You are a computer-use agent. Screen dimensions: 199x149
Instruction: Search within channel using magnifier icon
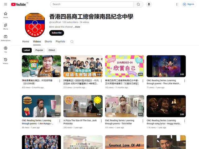pos(72,42)
